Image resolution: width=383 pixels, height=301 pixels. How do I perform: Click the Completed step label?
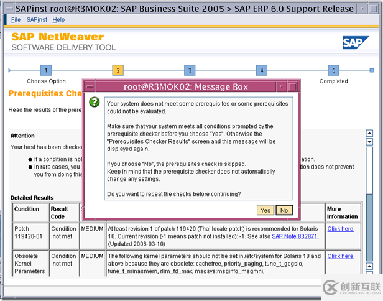333,81
